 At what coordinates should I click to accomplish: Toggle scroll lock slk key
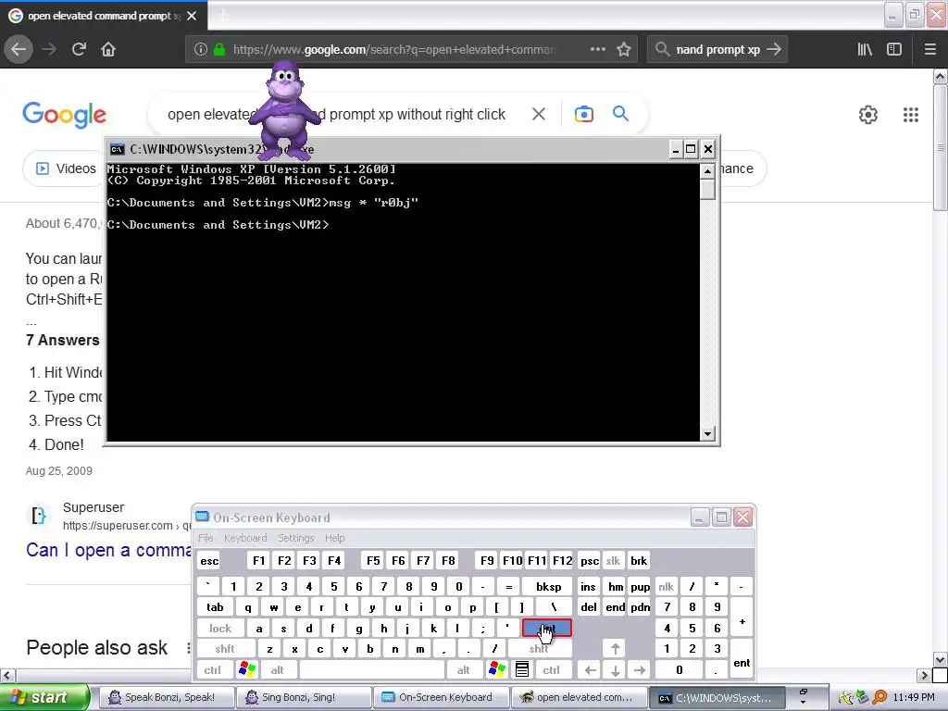[x=613, y=560]
